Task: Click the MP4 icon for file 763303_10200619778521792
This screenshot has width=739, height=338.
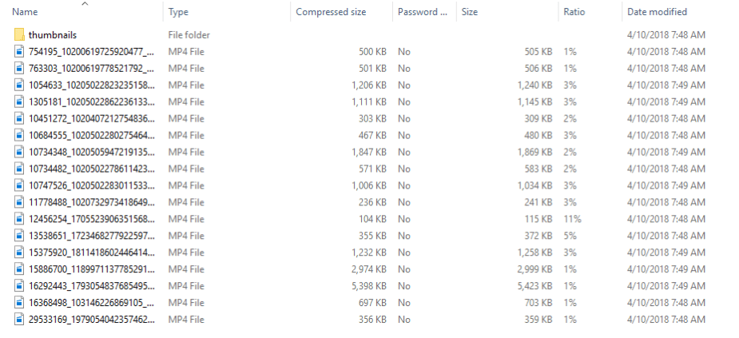Action: tap(19, 69)
